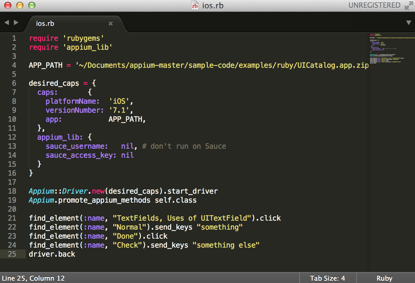
Task: Click the UNREGISTERED label in title bar
Action: coord(375,5)
